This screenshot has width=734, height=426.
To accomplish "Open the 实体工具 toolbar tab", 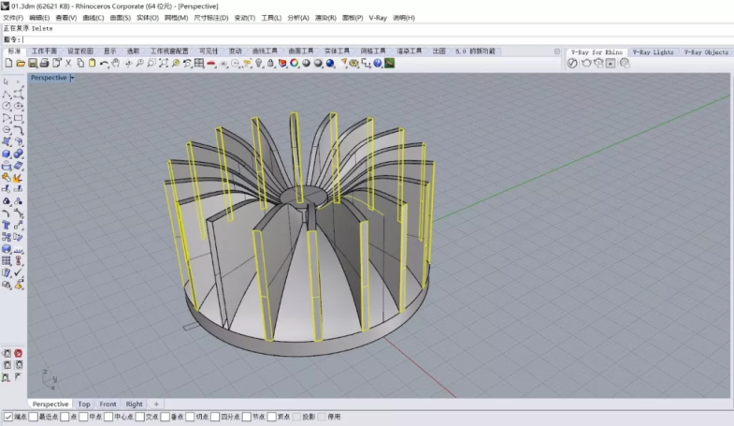I will click(337, 51).
